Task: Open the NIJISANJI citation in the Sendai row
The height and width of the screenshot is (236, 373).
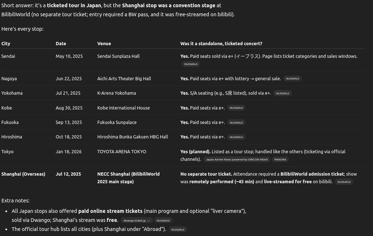Action: coord(191,64)
